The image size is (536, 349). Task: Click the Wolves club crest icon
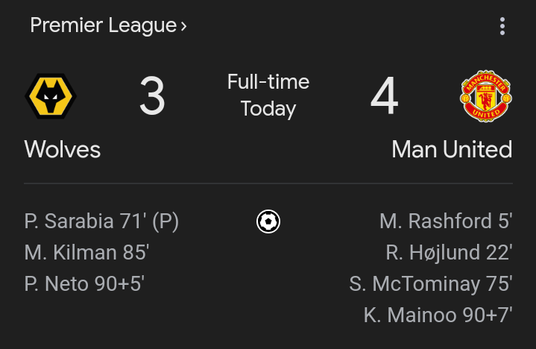coord(51,96)
